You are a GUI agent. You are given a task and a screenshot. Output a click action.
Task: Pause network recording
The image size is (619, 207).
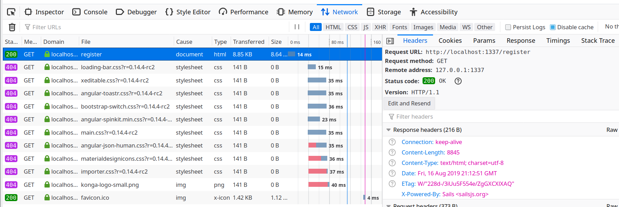pyautogui.click(x=297, y=27)
